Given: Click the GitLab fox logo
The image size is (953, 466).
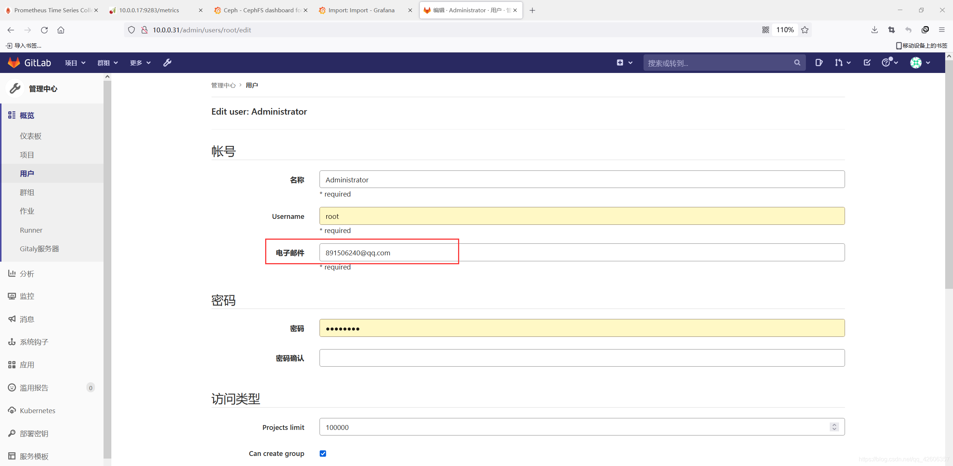Looking at the screenshot, I should click(14, 63).
